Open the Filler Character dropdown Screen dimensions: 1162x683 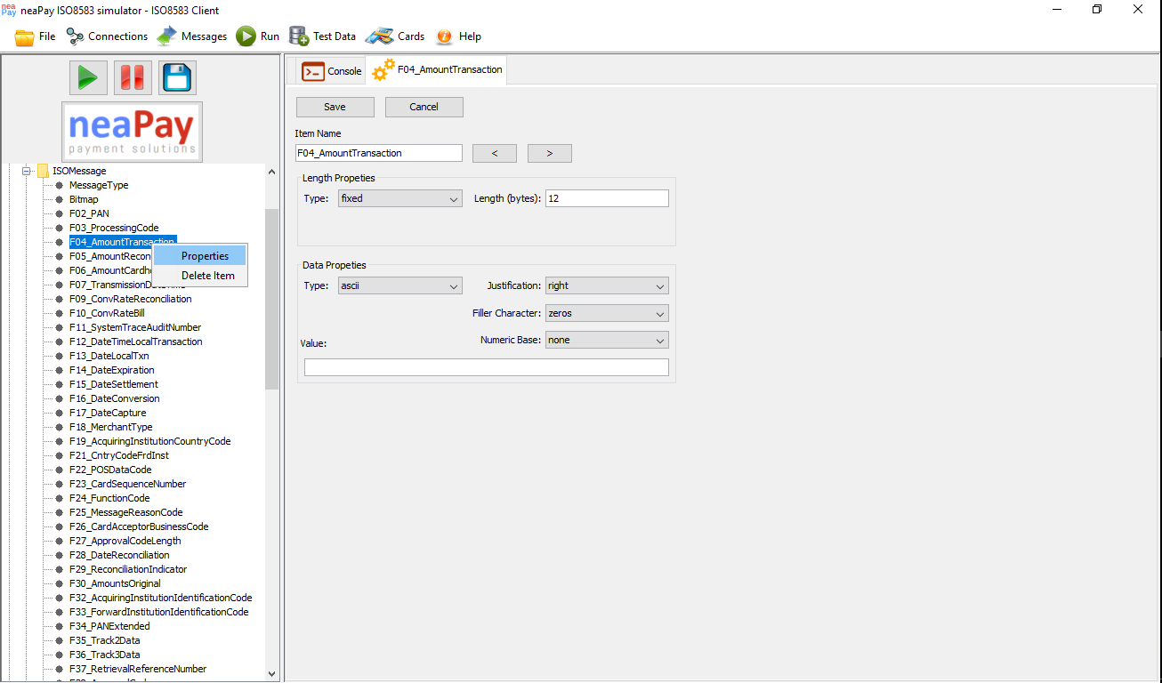tap(607, 313)
